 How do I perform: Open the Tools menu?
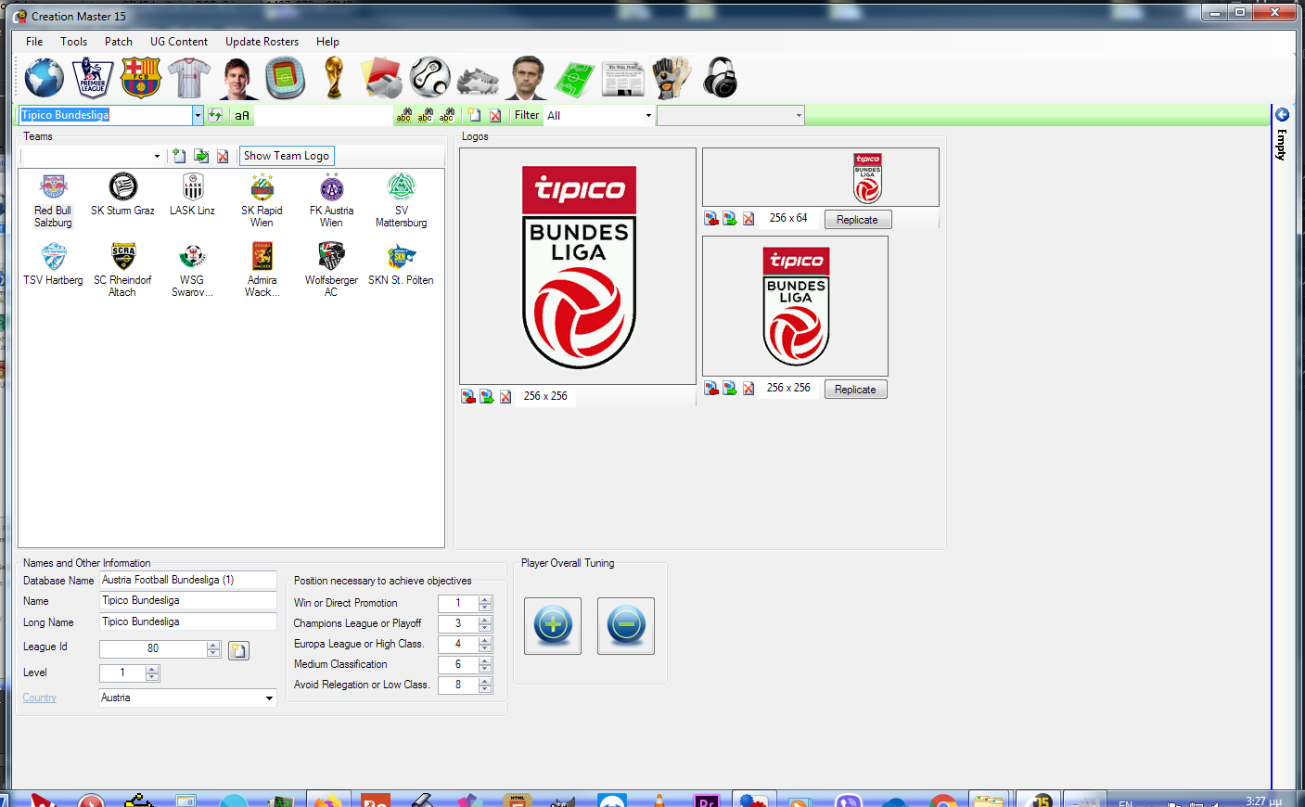[74, 42]
